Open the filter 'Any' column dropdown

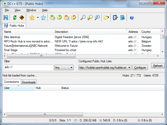[64, 68]
